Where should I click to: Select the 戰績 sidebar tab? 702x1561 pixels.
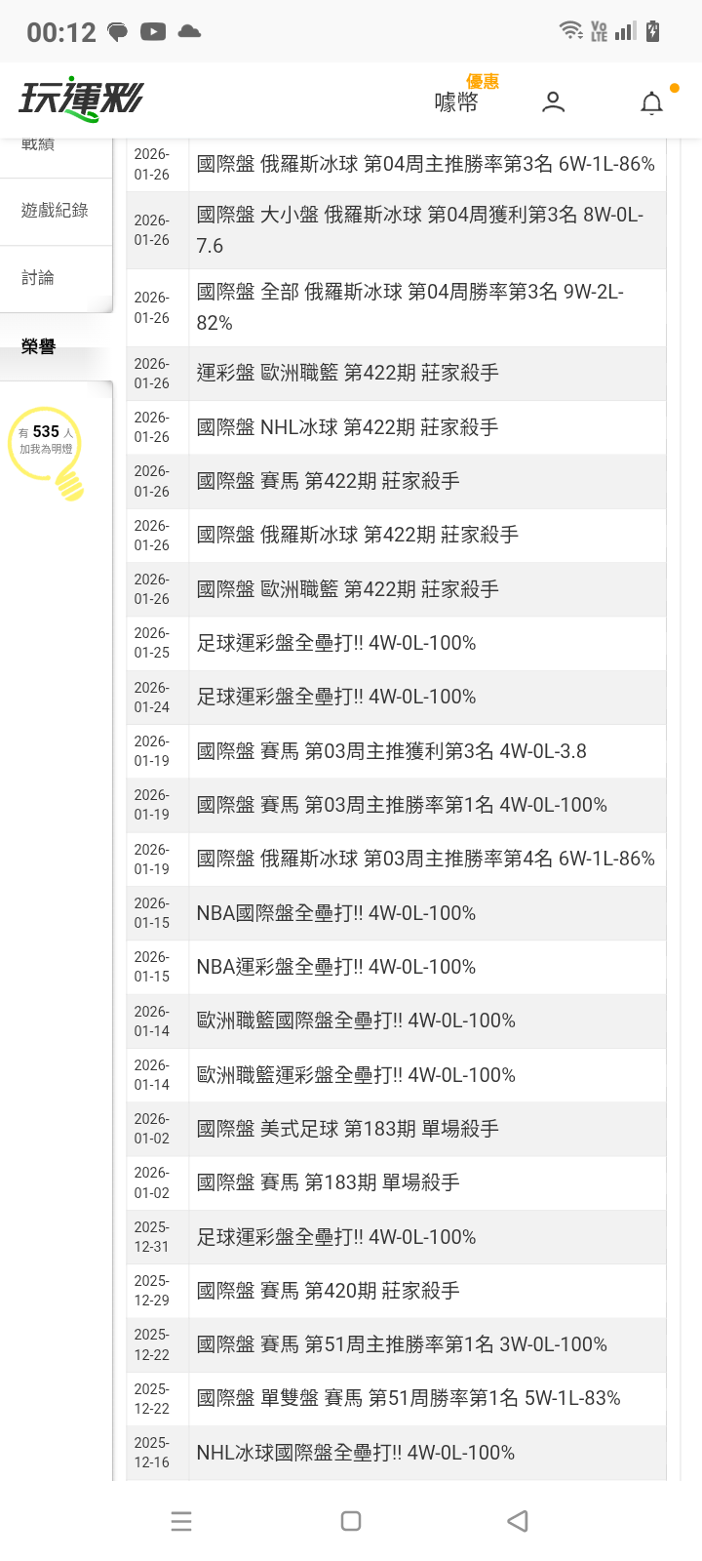[38, 144]
